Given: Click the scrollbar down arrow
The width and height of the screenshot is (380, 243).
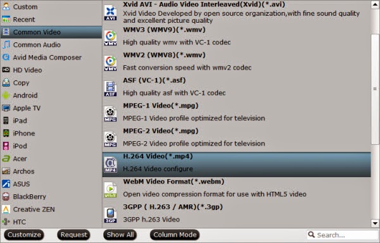Looking at the screenshot, I should [x=375, y=223].
